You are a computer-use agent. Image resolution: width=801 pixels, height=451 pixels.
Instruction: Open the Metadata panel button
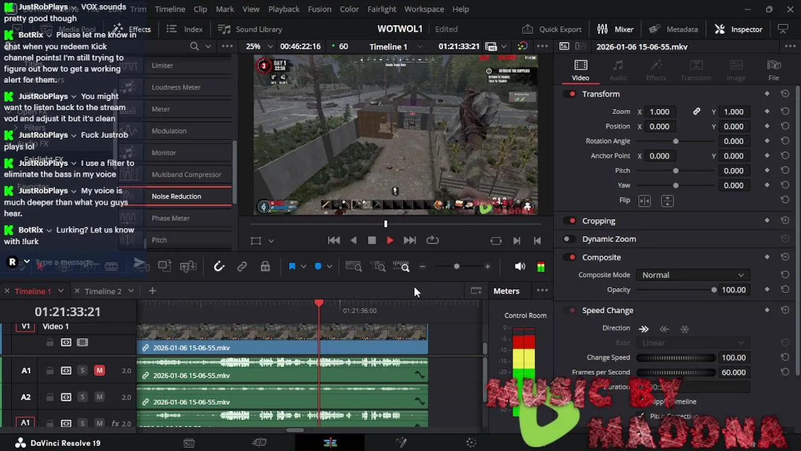pos(673,29)
